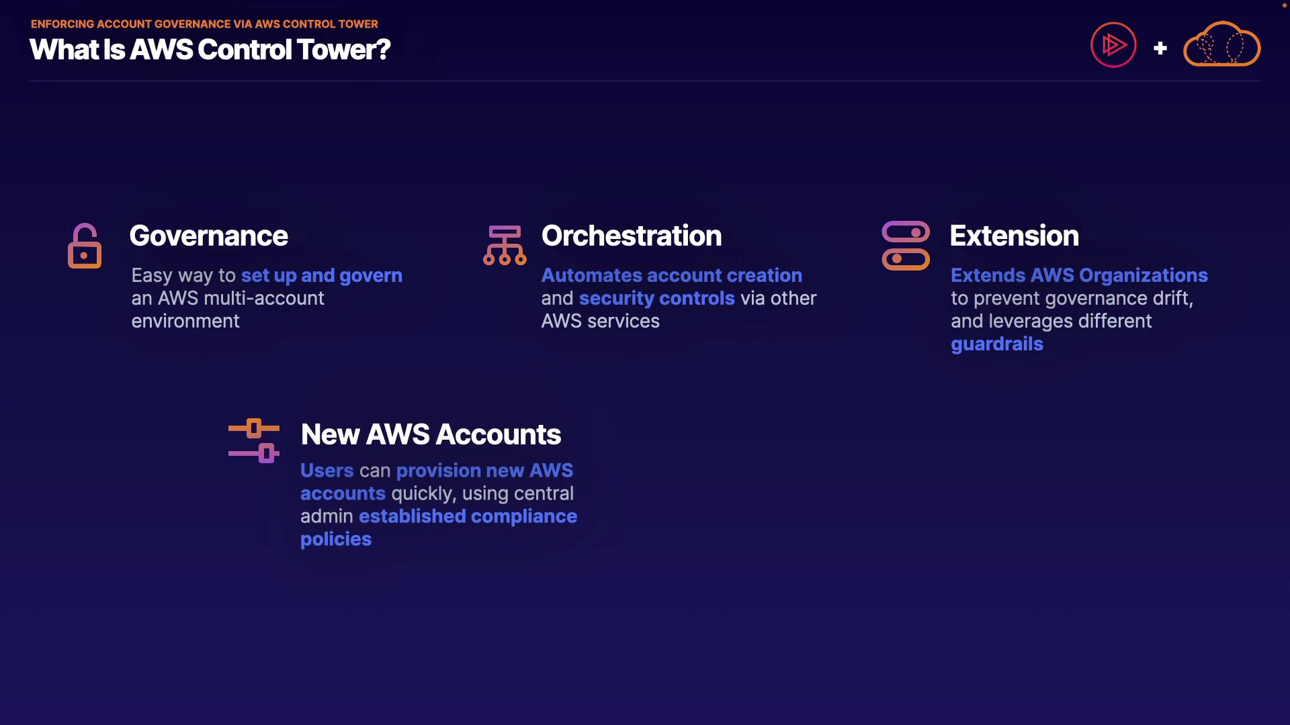1290x725 pixels.
Task: Click the 'guardrails' highlighted word
Action: (x=996, y=344)
